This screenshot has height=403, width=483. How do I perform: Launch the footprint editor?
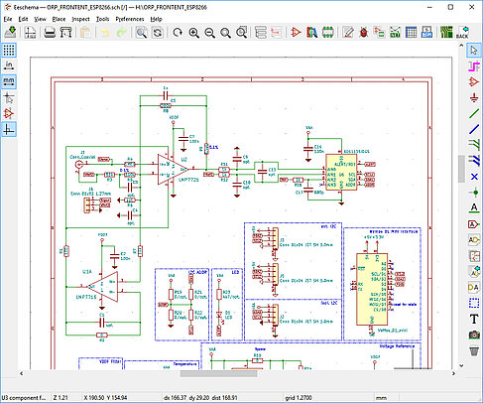point(328,33)
